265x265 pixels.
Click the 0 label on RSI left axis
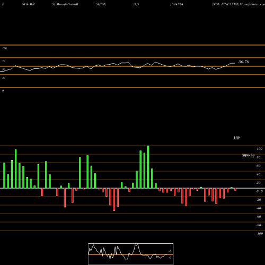[x=3, y=91]
